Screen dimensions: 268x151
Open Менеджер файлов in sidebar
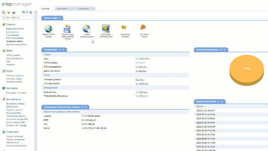[x=15, y=29]
